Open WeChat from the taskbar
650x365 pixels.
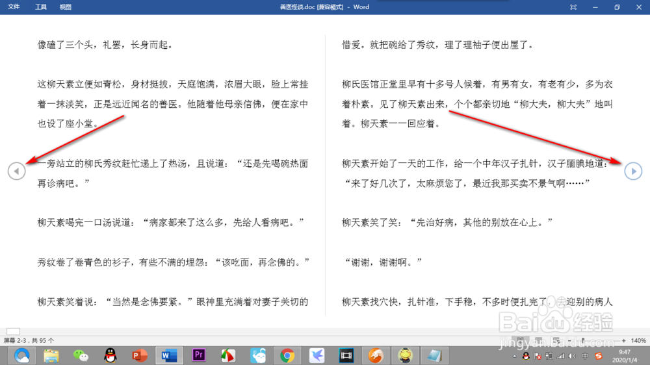coord(81,355)
